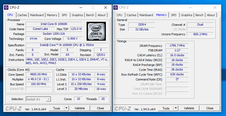Open Bench tab in right CPU-Z window

click(x=199, y=15)
